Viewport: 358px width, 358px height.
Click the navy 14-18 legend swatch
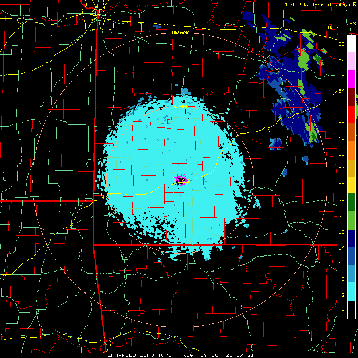(351, 238)
